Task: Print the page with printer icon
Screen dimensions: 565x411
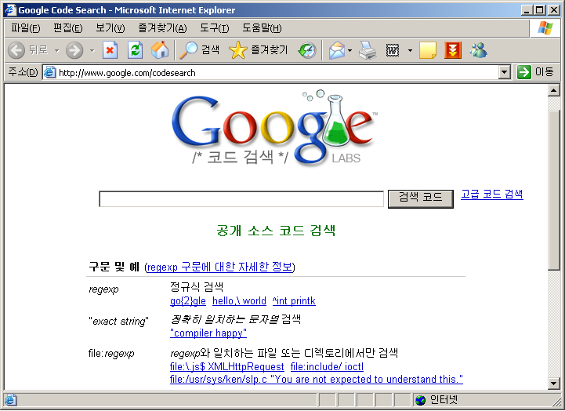Action: (368, 50)
